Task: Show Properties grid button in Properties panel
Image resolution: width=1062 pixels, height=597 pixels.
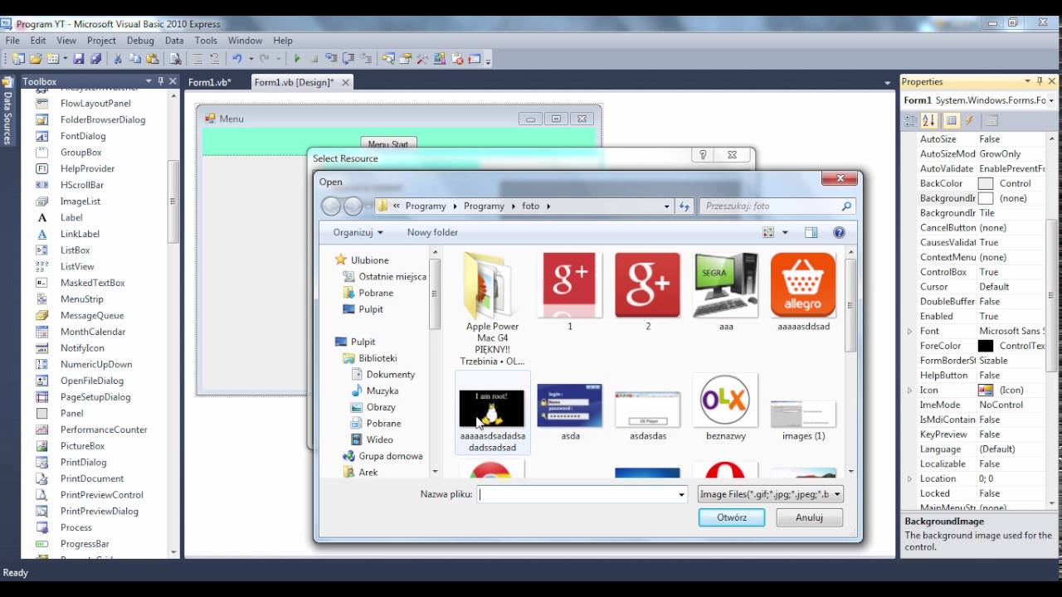Action: 951,121
